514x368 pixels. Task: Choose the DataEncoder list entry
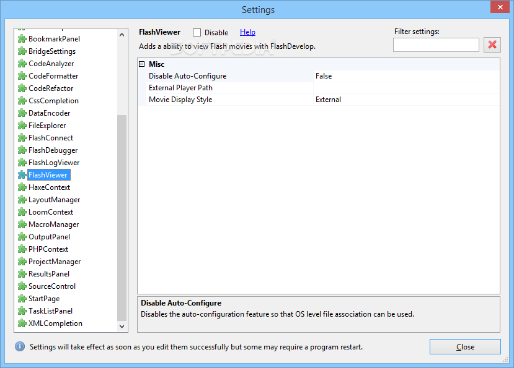tap(50, 113)
